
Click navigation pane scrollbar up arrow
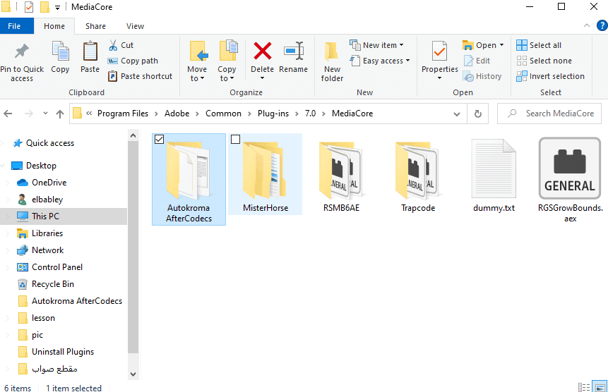pyautogui.click(x=133, y=136)
